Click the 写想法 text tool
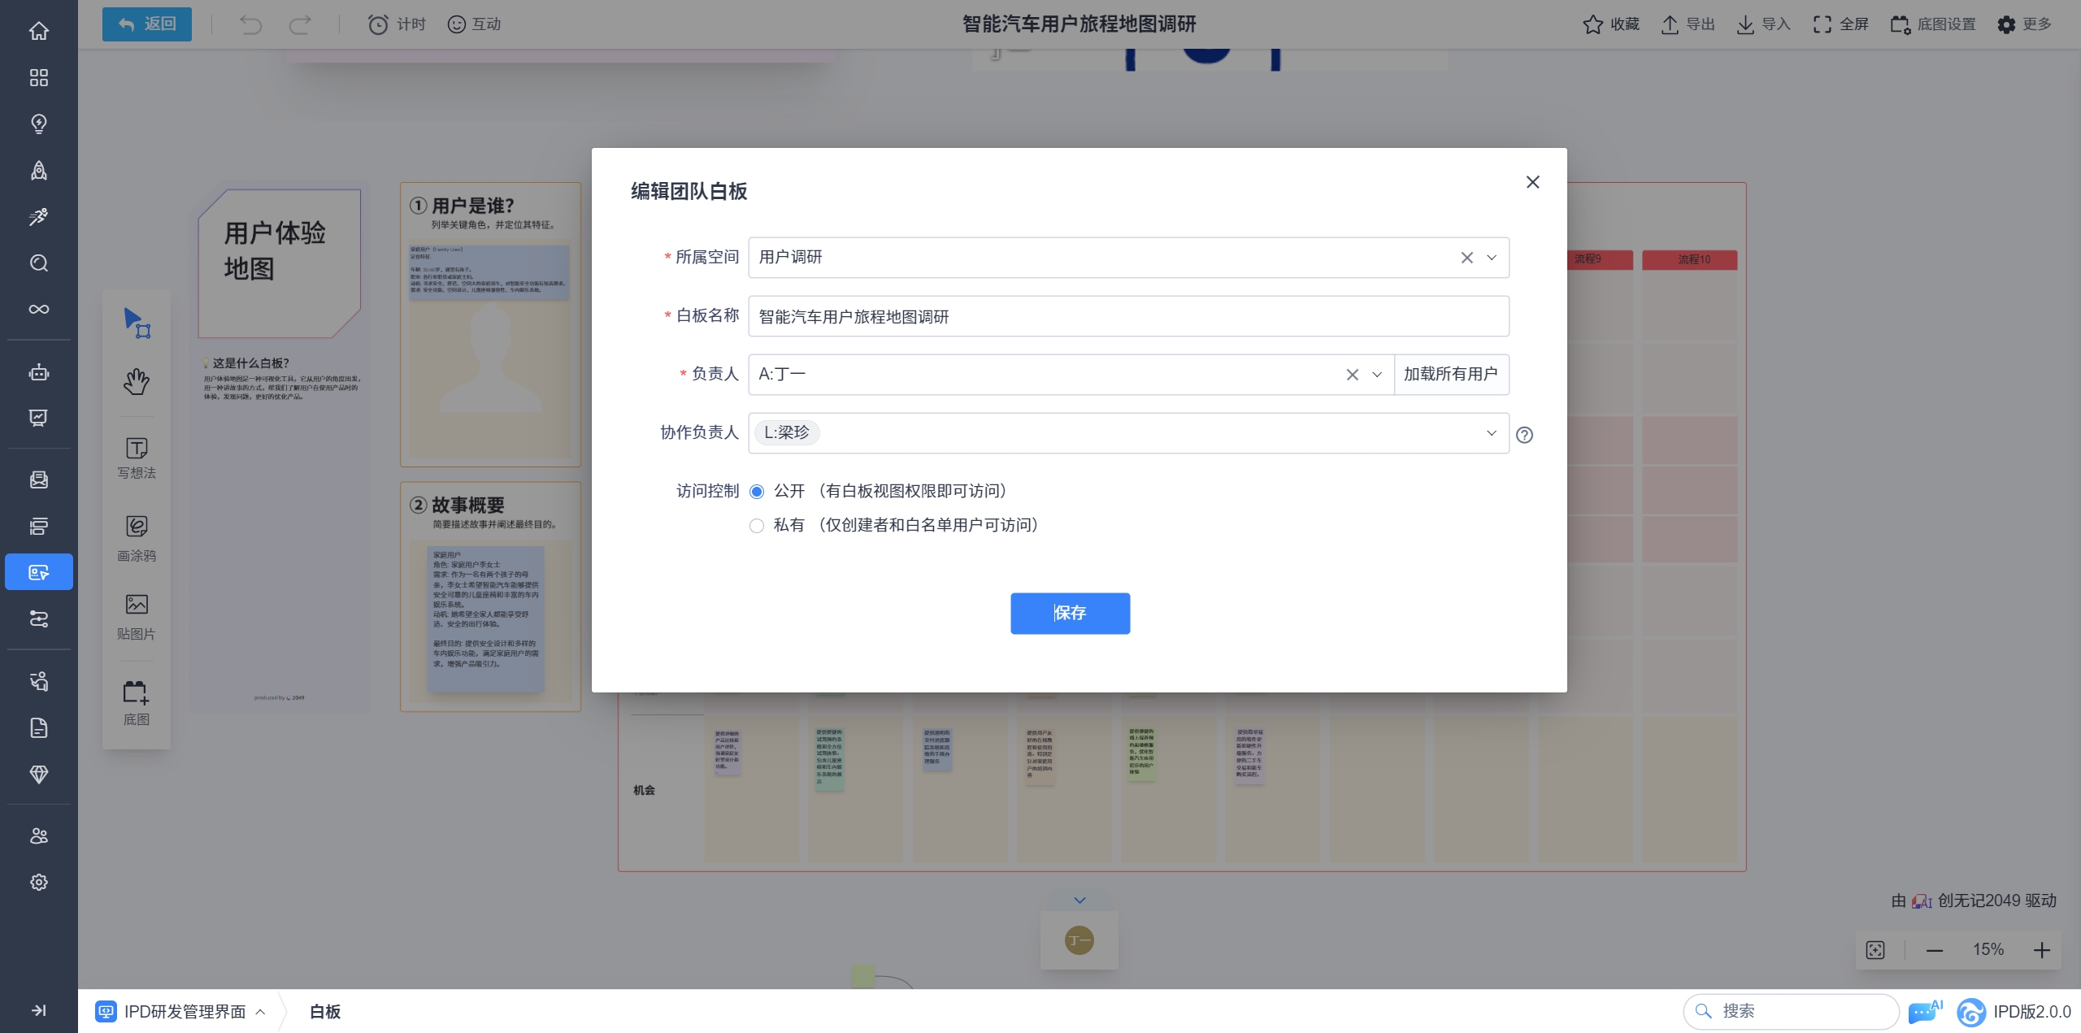The image size is (2081, 1033). click(x=136, y=458)
